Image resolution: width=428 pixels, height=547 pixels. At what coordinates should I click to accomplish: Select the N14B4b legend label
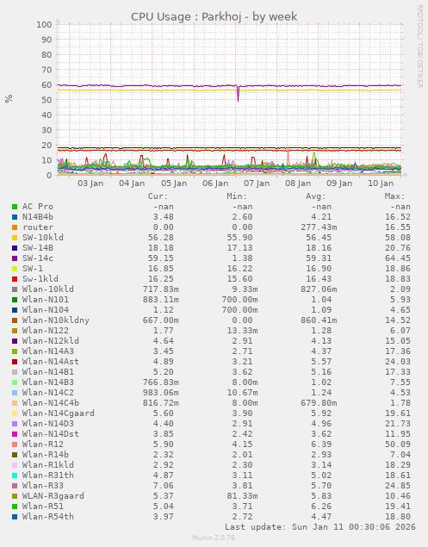click(38, 217)
